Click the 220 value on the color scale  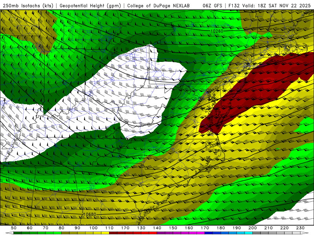[x=284, y=228]
